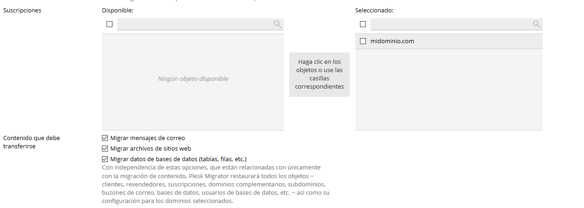Screen dimensions: 584x208
Task: Click the 'Migrar mensajes de correo' label text
Action: point(147,138)
